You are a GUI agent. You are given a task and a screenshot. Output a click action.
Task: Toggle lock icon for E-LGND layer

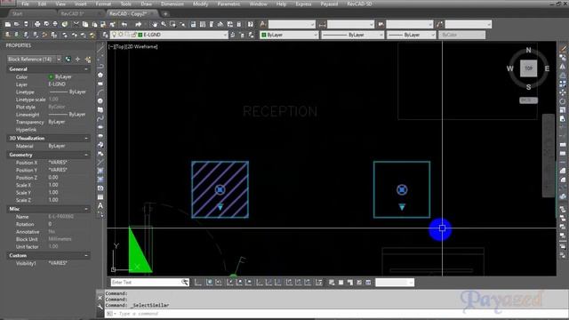[x=133, y=35]
